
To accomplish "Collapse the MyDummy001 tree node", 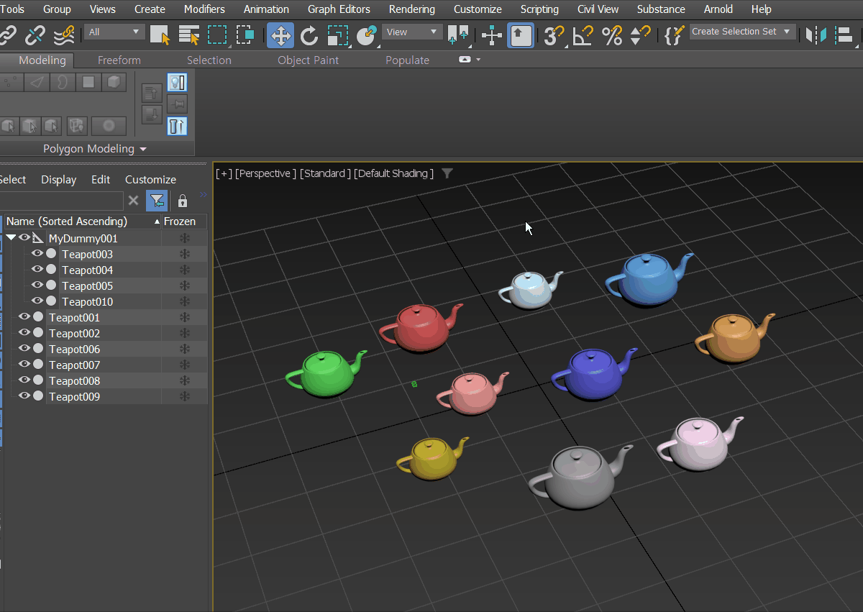I will pyautogui.click(x=11, y=237).
